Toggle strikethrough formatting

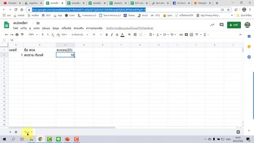tap(117, 35)
